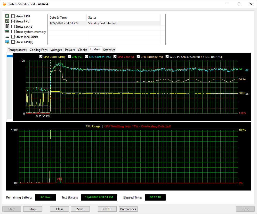
Task: Toggle CPU Core (V) graph checkbox
Action: click(x=115, y=57)
